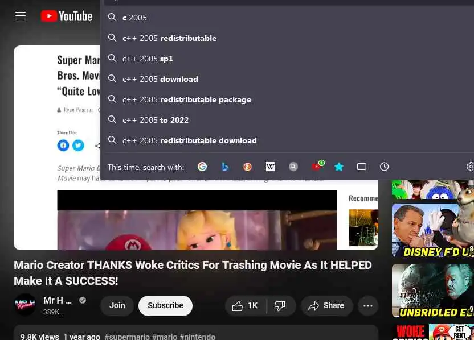Search this time with Bing
The height and width of the screenshot is (340, 474).
coord(225,167)
